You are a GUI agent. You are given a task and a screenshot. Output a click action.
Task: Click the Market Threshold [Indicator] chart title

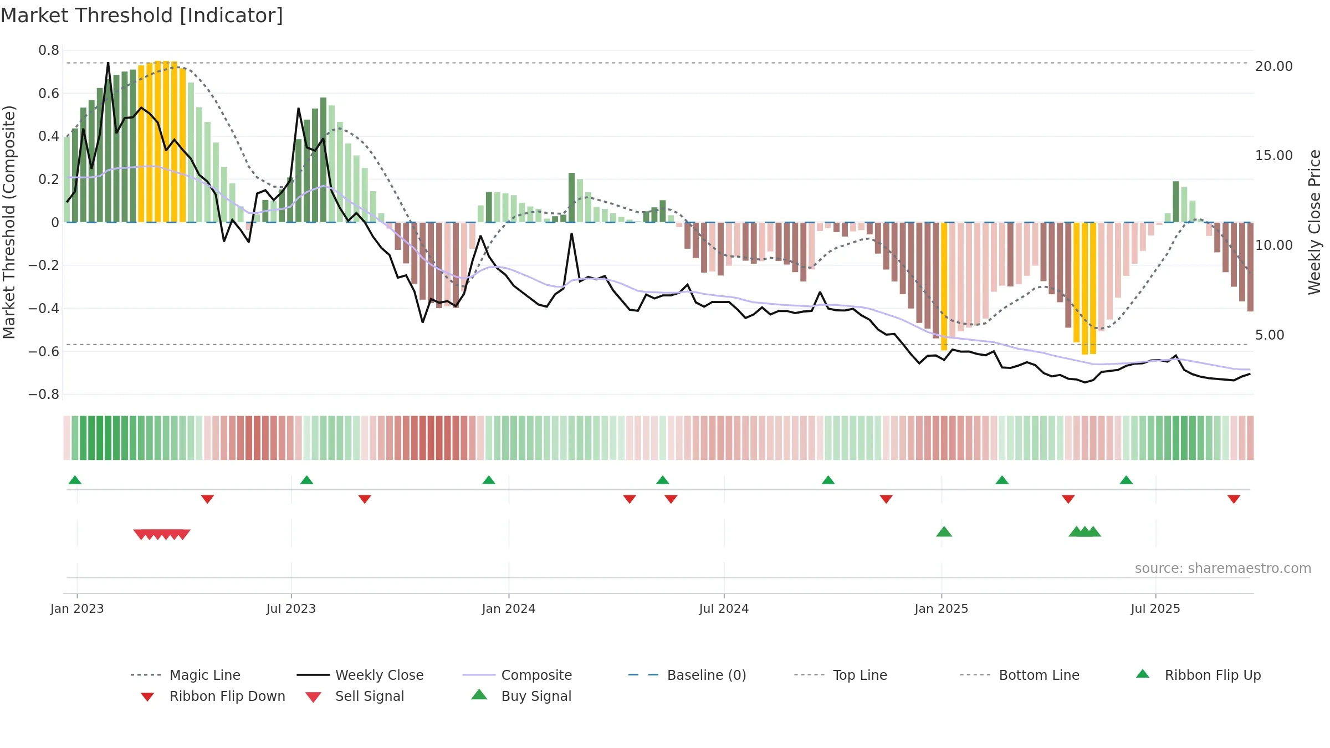142,16
